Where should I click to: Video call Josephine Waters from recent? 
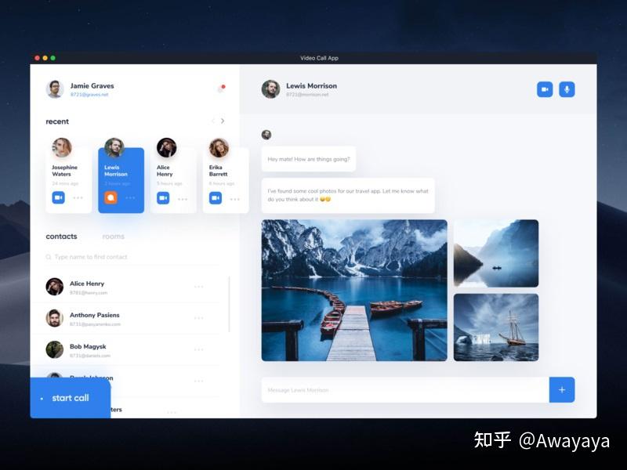pyautogui.click(x=58, y=198)
